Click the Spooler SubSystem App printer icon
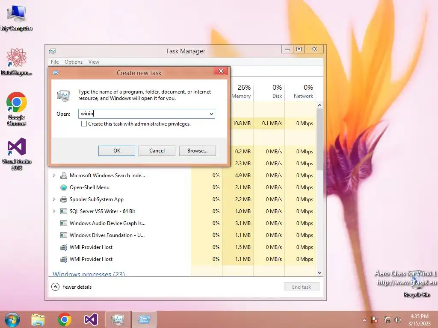The image size is (438, 328). click(x=64, y=199)
